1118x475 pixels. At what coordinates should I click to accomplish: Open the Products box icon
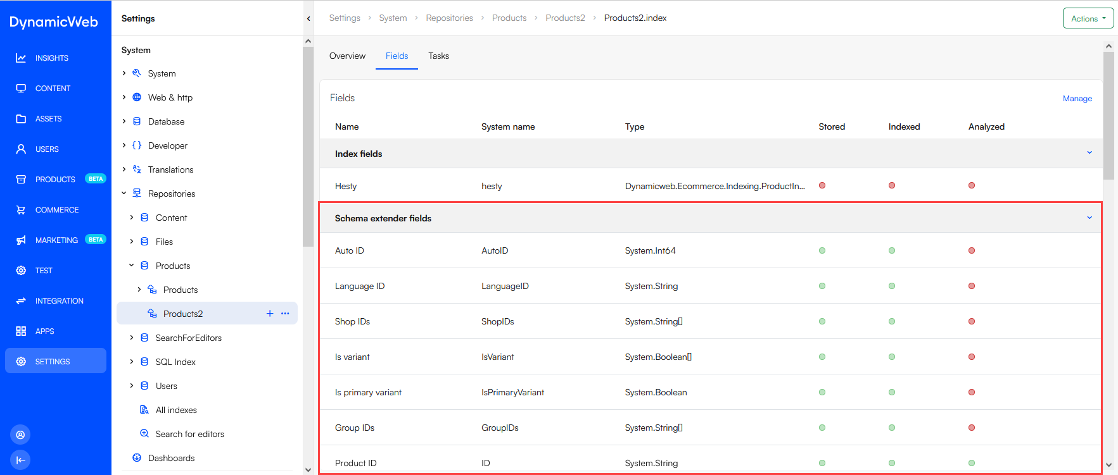tap(21, 180)
